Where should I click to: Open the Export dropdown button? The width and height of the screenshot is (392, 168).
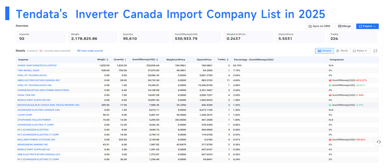[367, 26]
